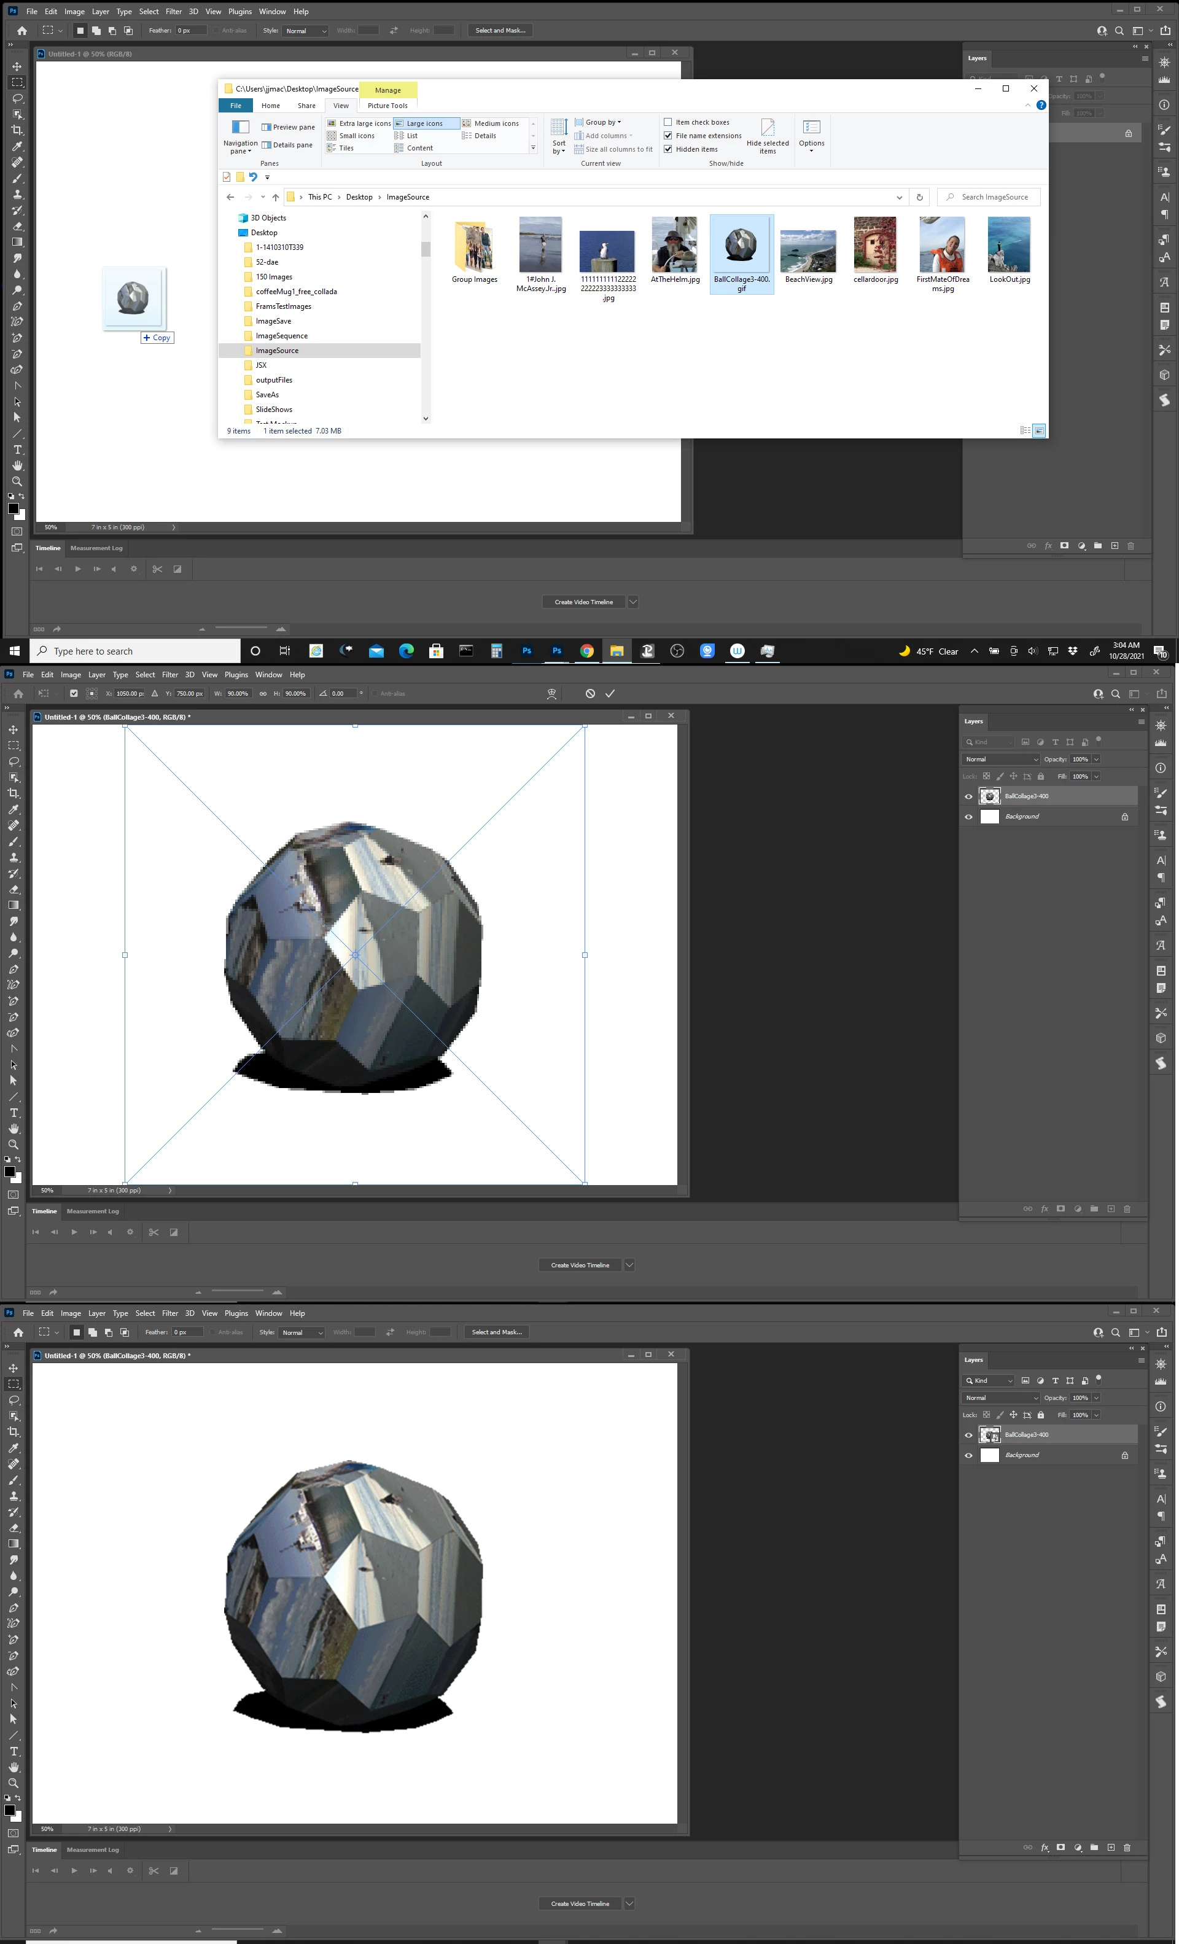Open the Group by dropdown
Viewport: 1179px width, 1944px height.
(x=602, y=122)
